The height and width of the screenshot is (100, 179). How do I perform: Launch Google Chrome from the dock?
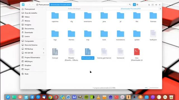click(x=50, y=97)
